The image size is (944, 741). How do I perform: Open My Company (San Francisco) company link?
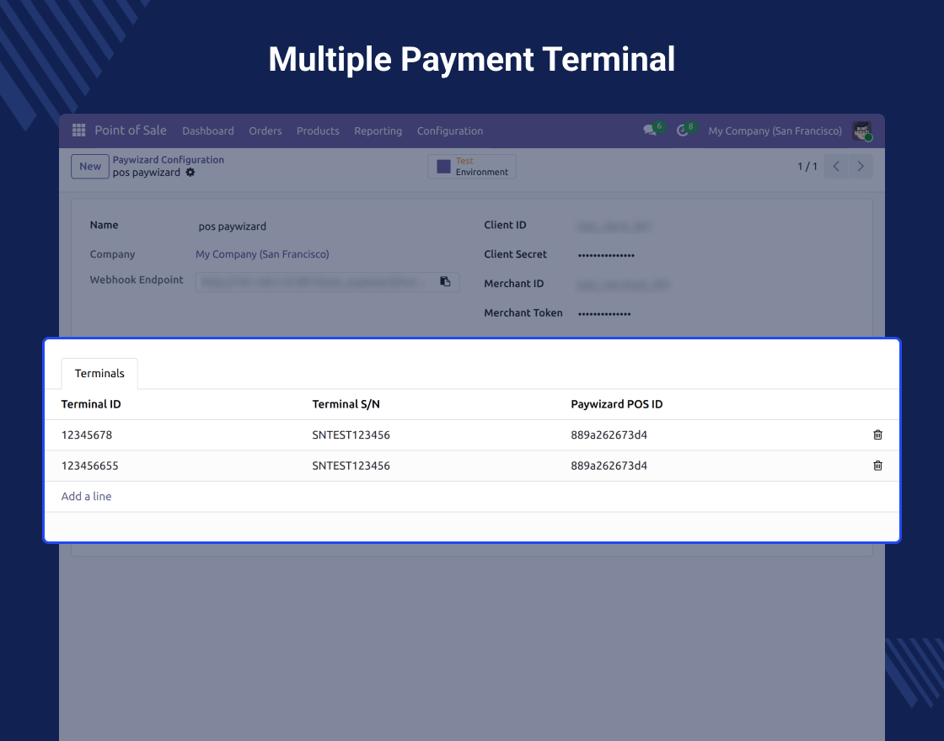262,254
